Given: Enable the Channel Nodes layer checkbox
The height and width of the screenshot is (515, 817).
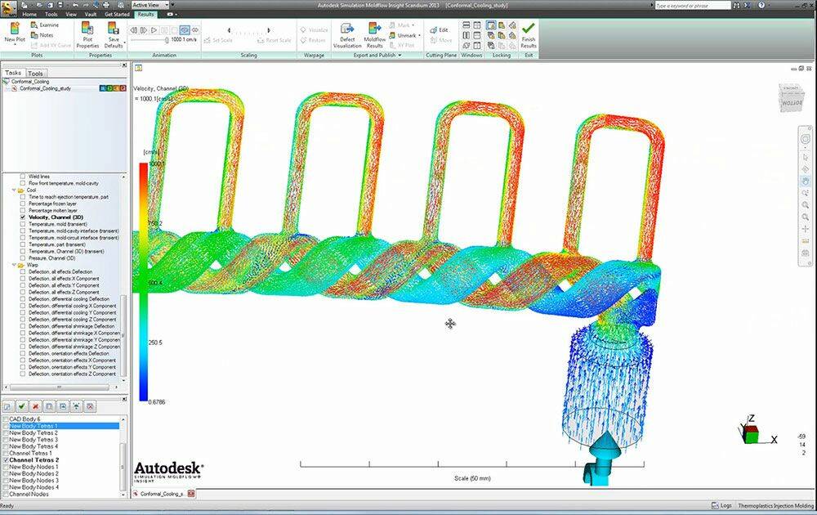Looking at the screenshot, I should coord(6,494).
